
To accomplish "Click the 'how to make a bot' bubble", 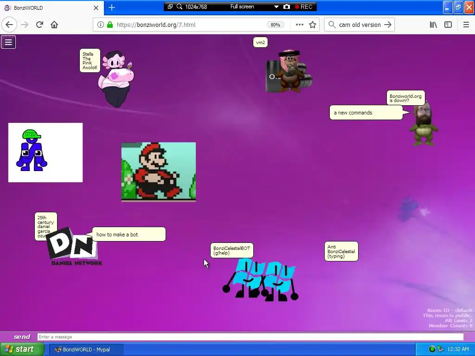I will pyautogui.click(x=129, y=234).
